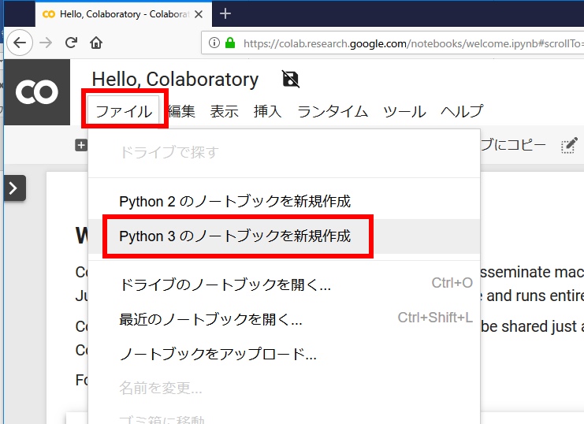The width and height of the screenshot is (584, 424).
Task: Click the add cell plus icon
Action: pyautogui.click(x=81, y=145)
